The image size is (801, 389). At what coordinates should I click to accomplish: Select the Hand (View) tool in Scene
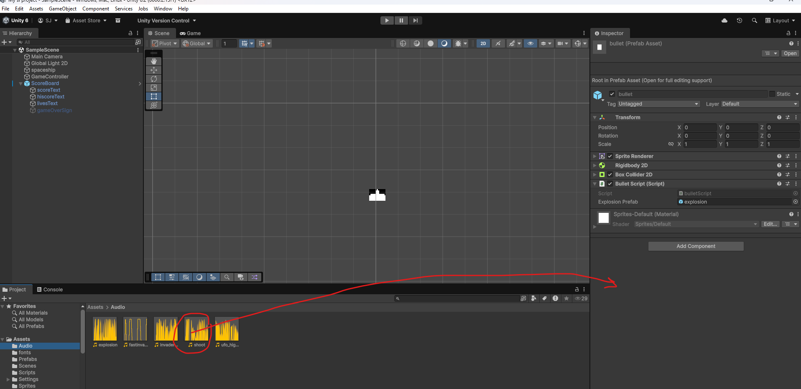click(154, 61)
